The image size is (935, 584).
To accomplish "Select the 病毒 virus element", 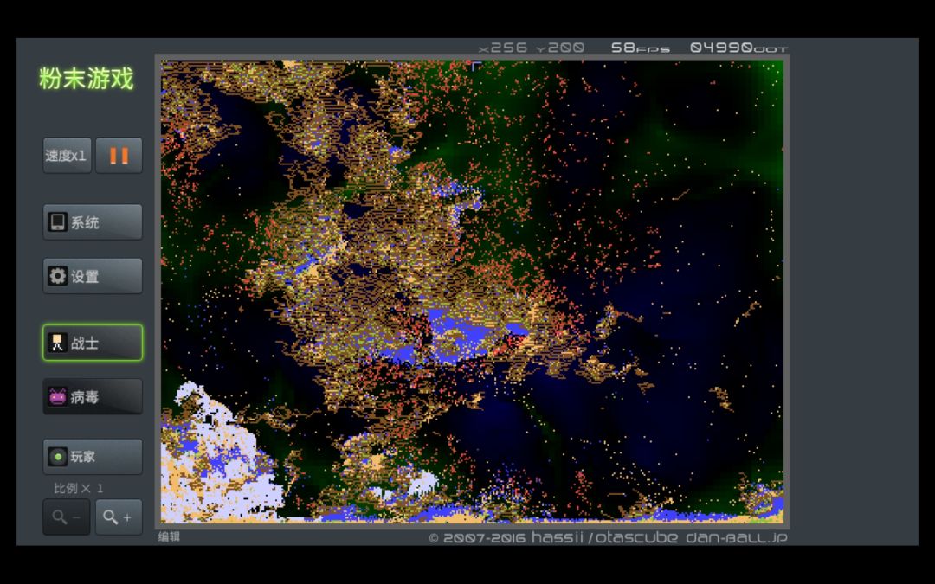I will pyautogui.click(x=93, y=396).
